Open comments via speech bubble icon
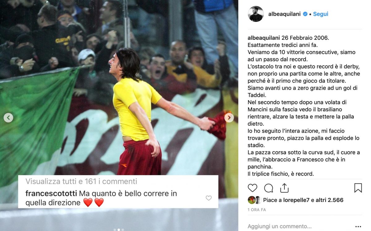This screenshot has height=231, width=371. point(268,188)
